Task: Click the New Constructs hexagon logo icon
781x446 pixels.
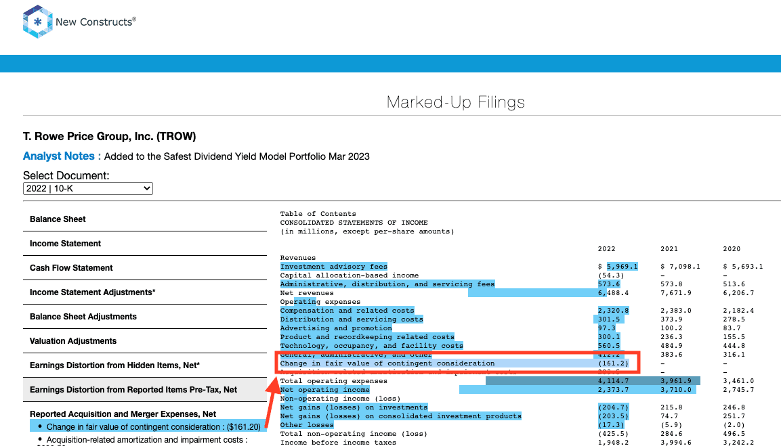Action: coord(37,22)
